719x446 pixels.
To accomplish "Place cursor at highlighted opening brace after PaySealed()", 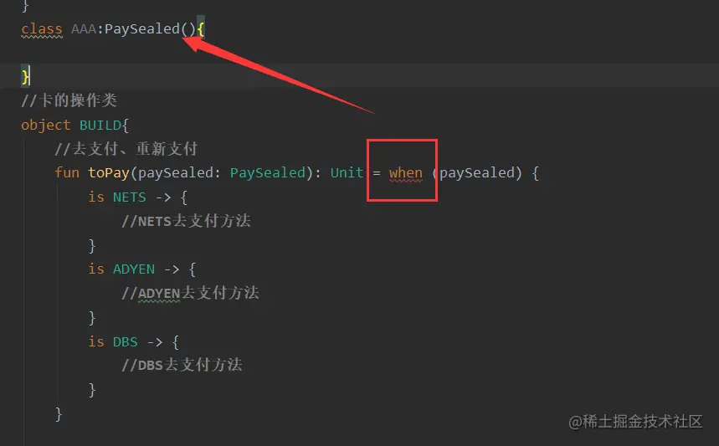I will [x=200, y=29].
